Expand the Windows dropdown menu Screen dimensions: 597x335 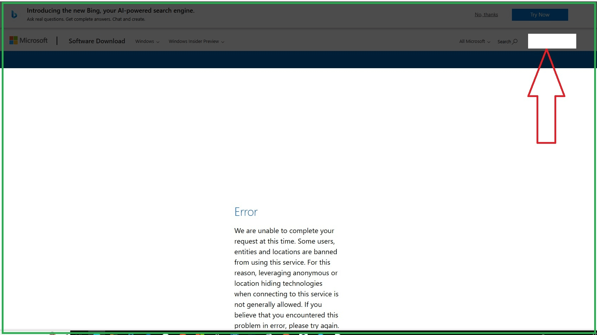tap(147, 41)
